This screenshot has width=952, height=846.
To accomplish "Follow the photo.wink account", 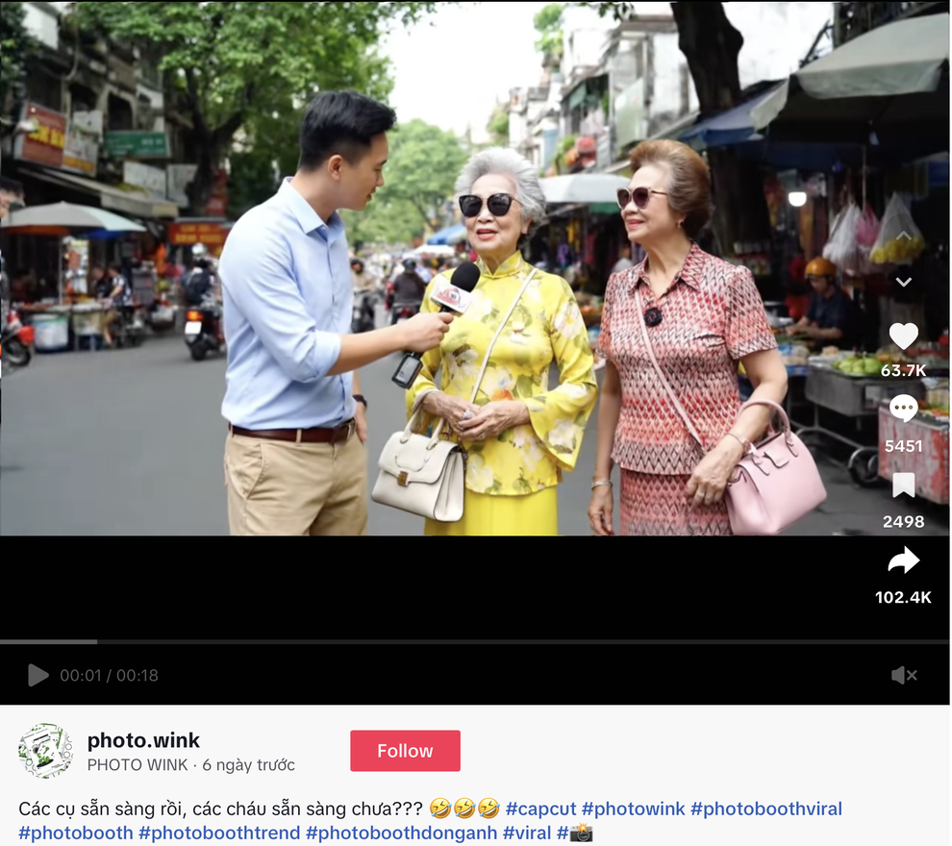I will coord(405,751).
